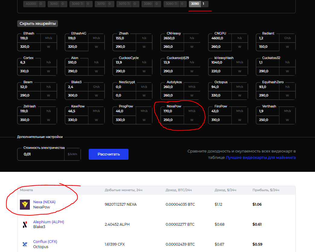This screenshot has height=252, width=315.
Task: Edit Octopus hashrate field 94,0
Action: (x=220, y=87)
